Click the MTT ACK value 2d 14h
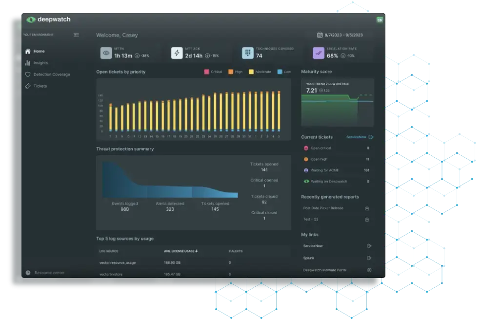This screenshot has height=333, width=482. (194, 56)
